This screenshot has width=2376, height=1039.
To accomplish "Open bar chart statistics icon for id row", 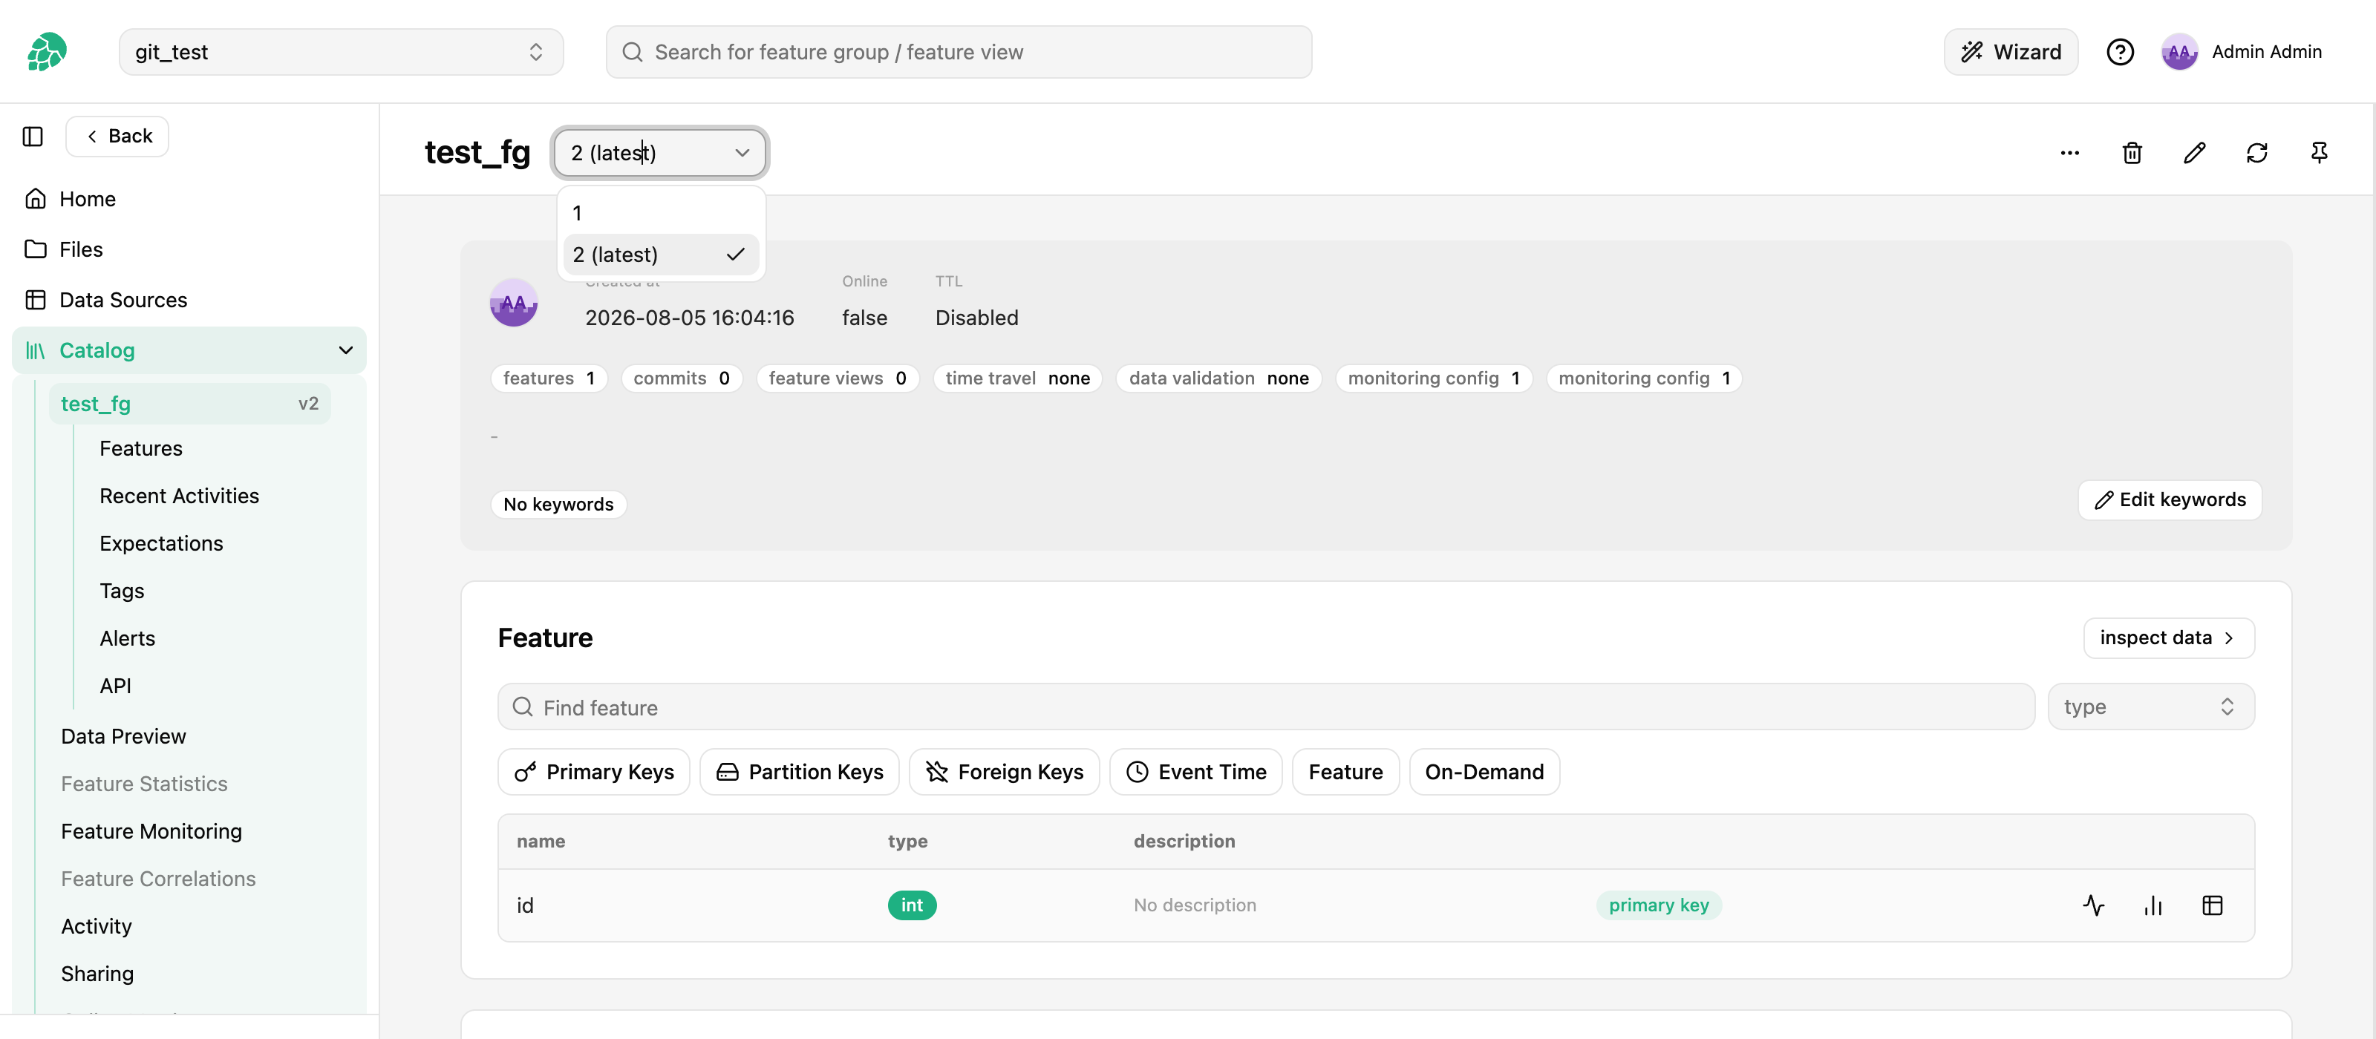I will coord(2153,905).
